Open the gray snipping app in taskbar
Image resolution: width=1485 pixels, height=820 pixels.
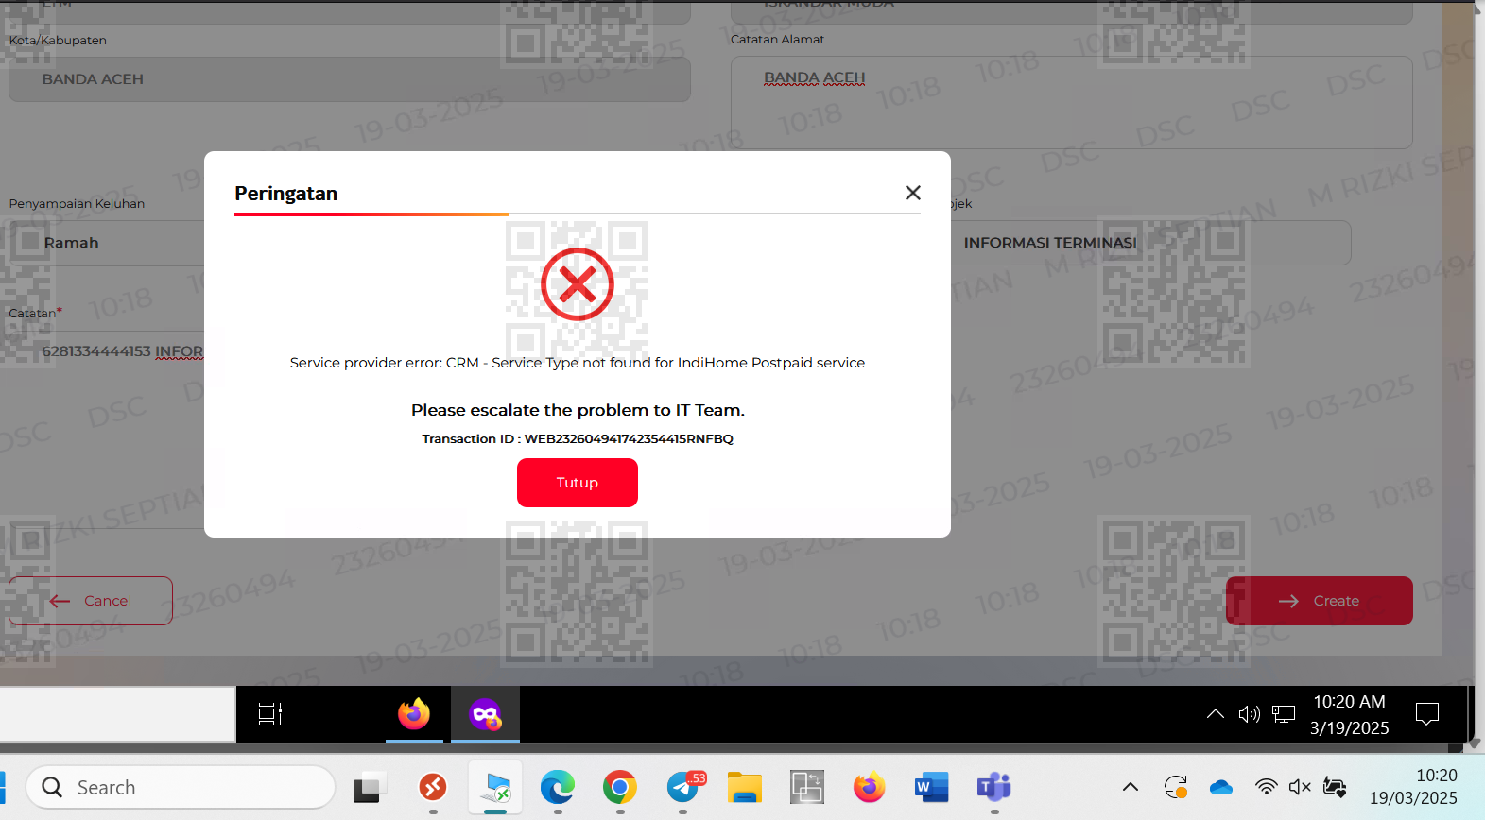[x=807, y=787]
